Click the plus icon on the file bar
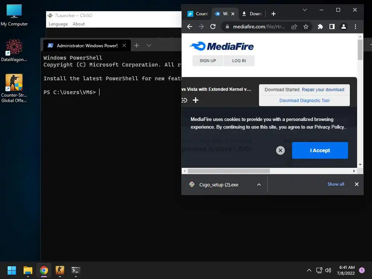The height and width of the screenshot is (279, 372). pos(195,100)
